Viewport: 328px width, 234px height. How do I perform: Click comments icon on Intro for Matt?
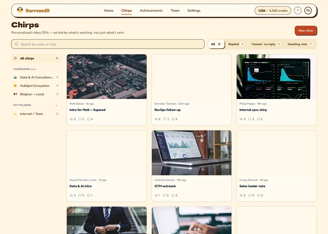tap(80, 119)
